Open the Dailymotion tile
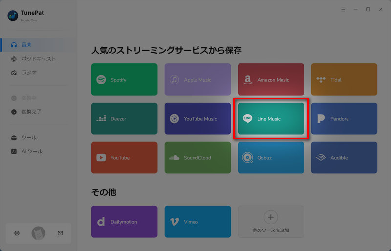The width and height of the screenshot is (391, 251). point(125,222)
